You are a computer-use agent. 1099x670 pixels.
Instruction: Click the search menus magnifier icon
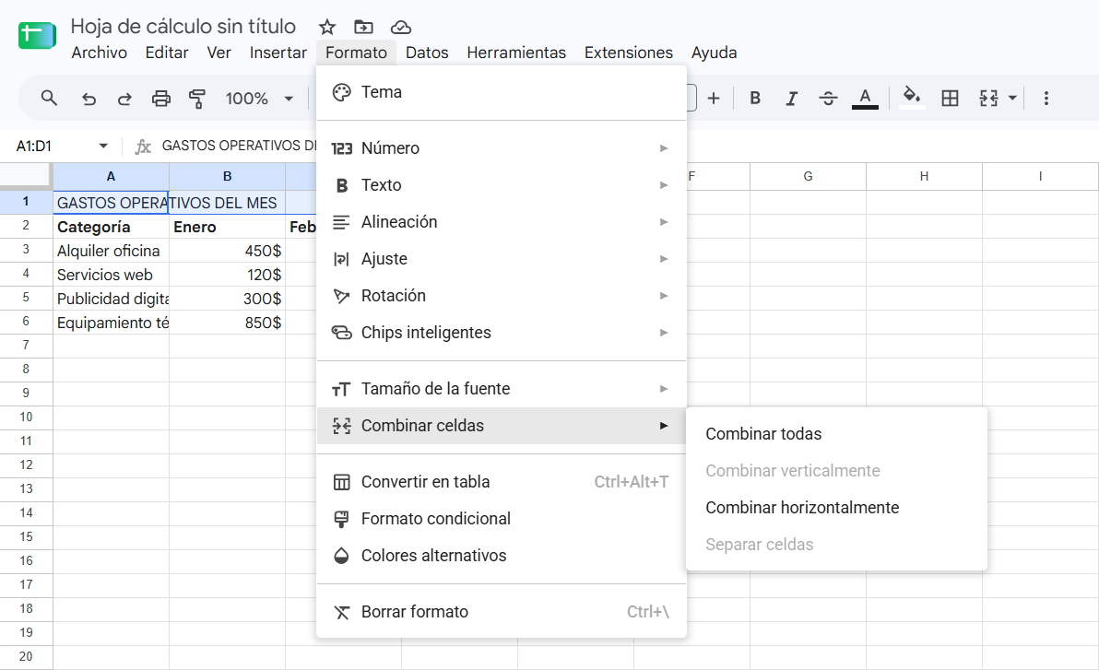pos(49,98)
